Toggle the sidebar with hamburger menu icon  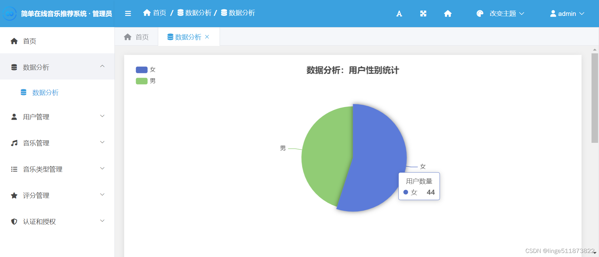click(x=128, y=13)
